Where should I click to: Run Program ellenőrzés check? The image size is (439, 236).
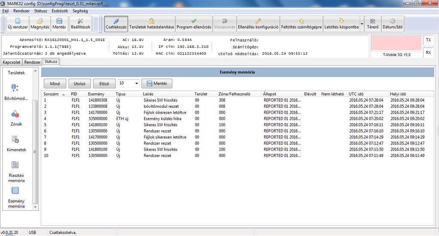coord(194,24)
